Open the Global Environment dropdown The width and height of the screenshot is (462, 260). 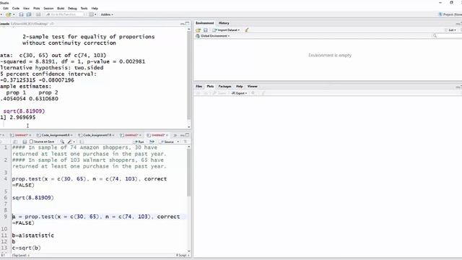point(212,36)
